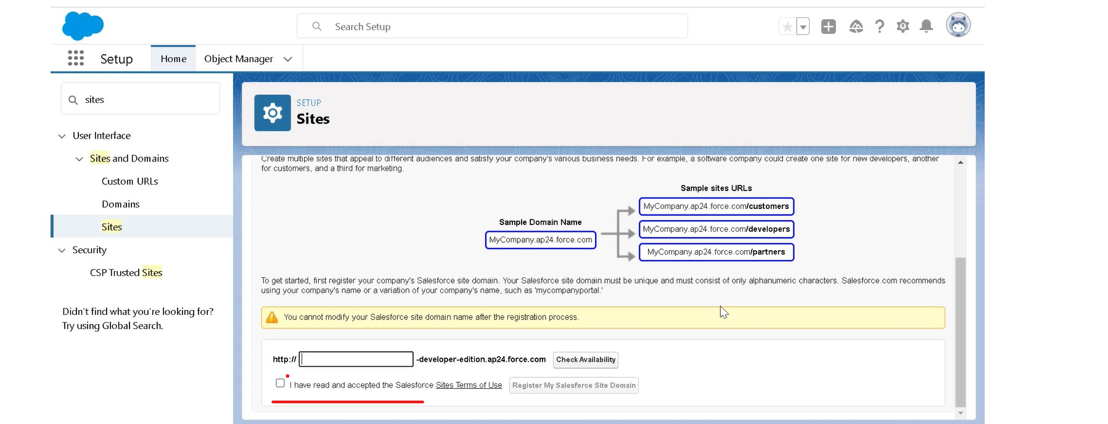
Task: Click the yellow warning triangle icon
Action: coord(272,317)
